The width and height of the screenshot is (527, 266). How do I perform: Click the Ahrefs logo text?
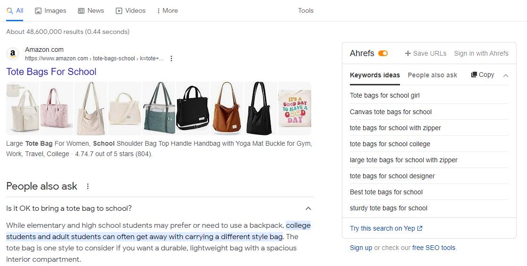362,53
